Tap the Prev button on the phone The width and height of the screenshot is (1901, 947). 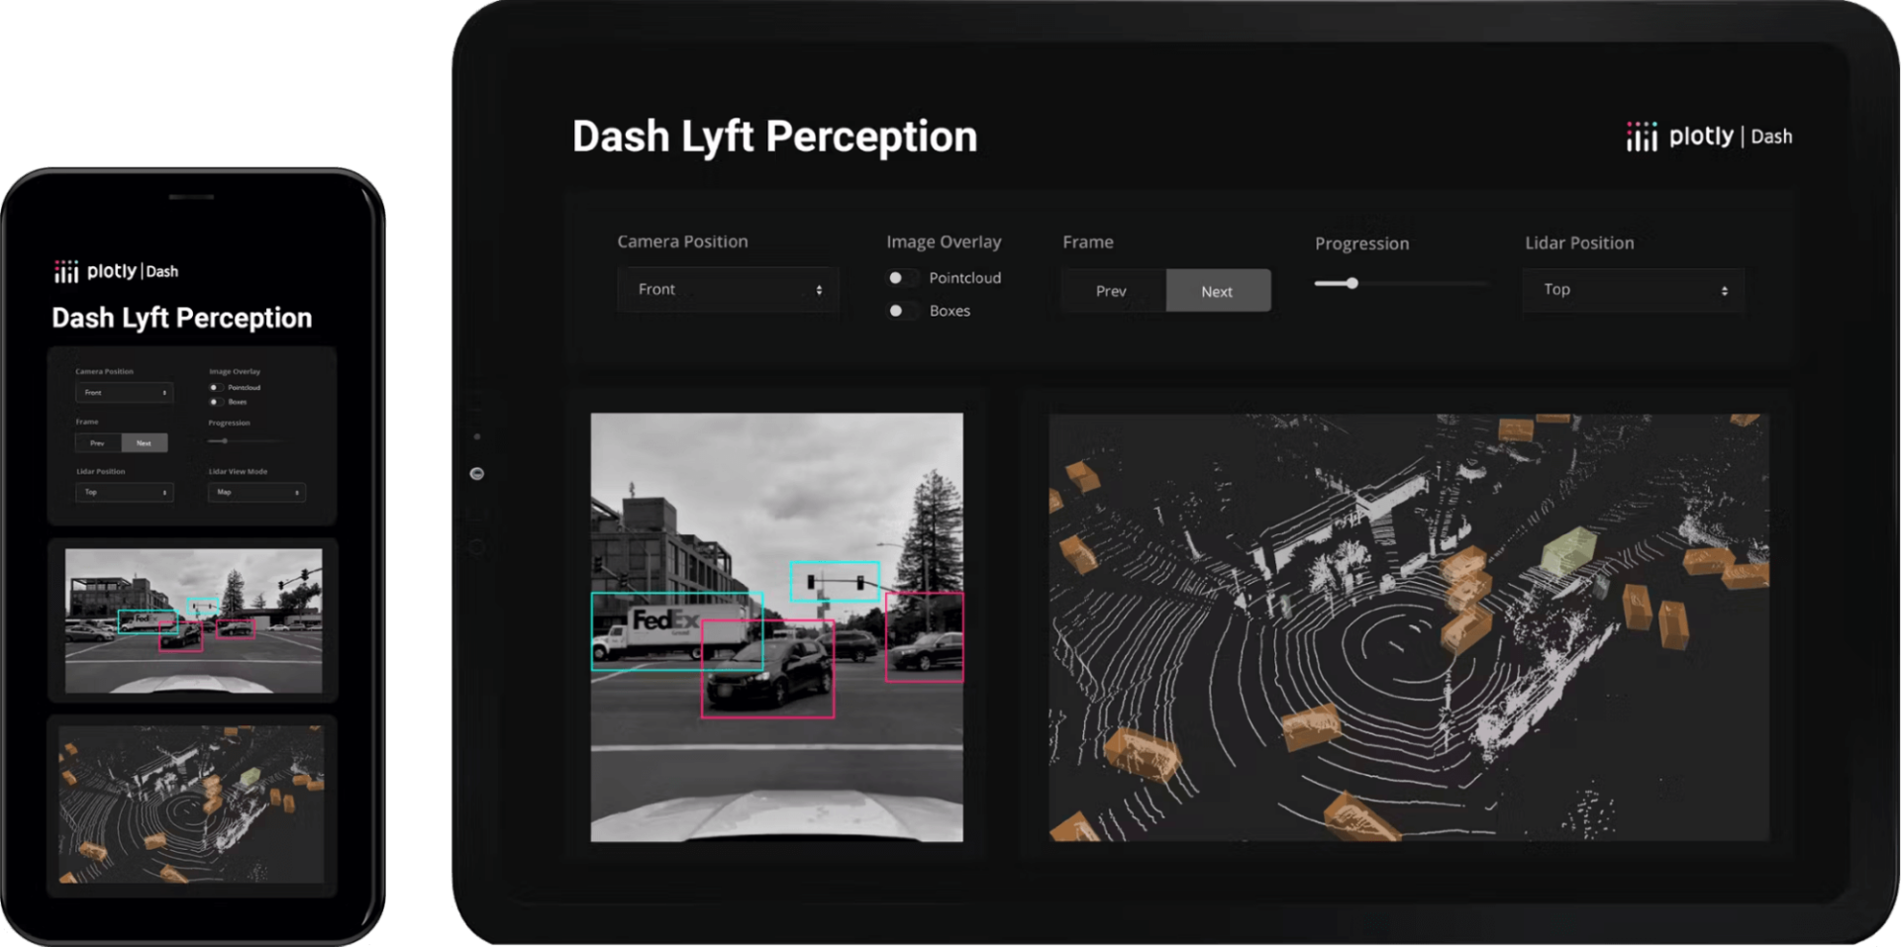98,443
